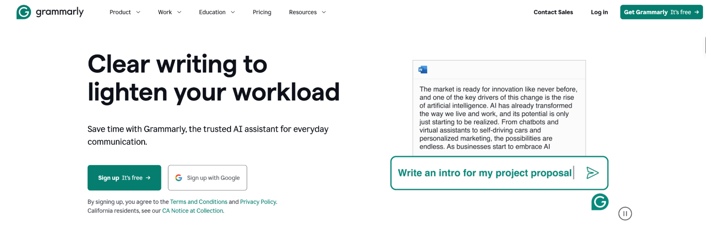Open the Contact Sales link
This screenshot has width=706, height=242.
click(x=553, y=12)
